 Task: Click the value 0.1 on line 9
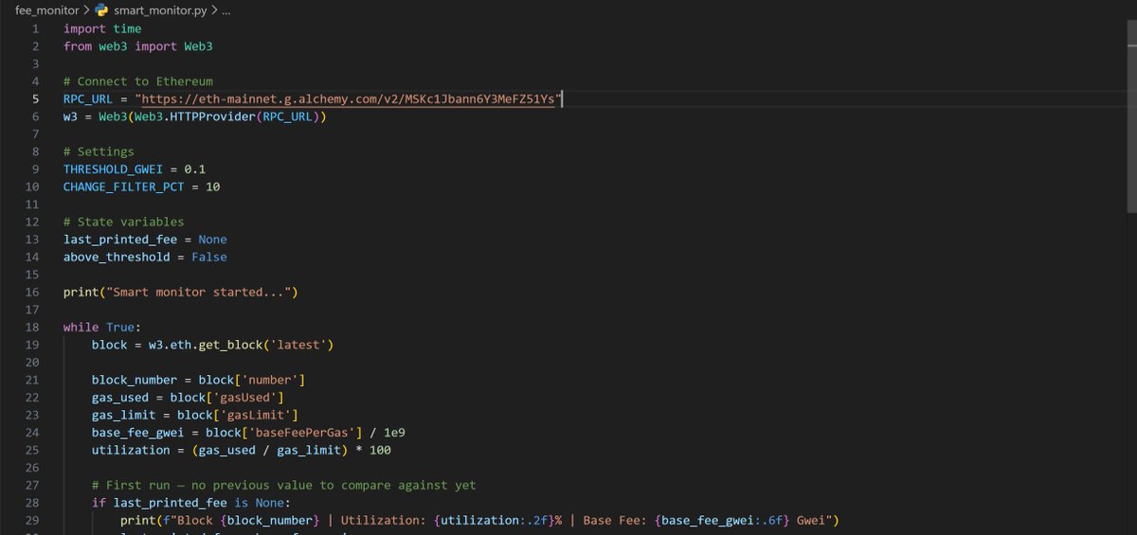(x=195, y=169)
